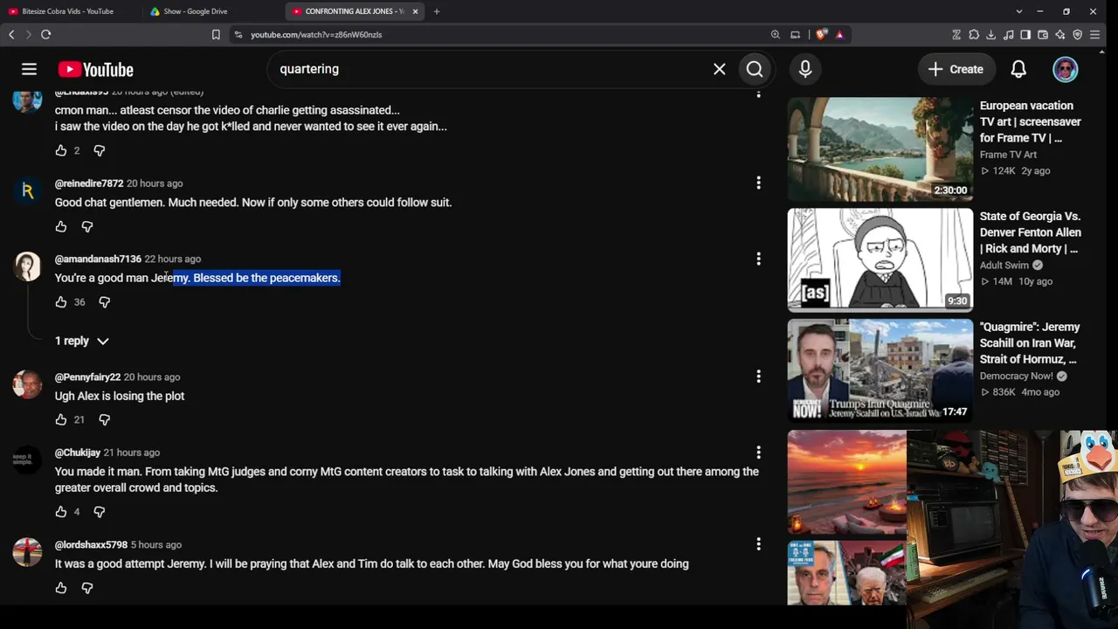
Task: Dislike the comment by @Pennyfairy22
Action: click(105, 420)
